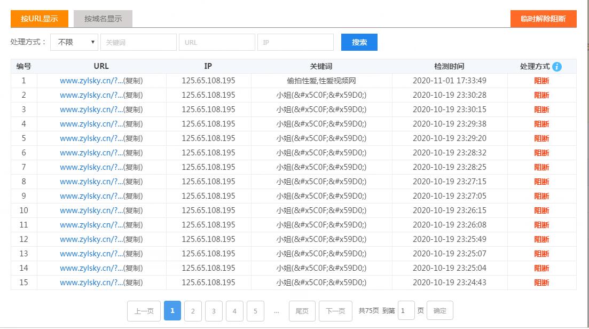
Task: Select timestamp 2020-10-19 23:25:04
Action: (449, 268)
